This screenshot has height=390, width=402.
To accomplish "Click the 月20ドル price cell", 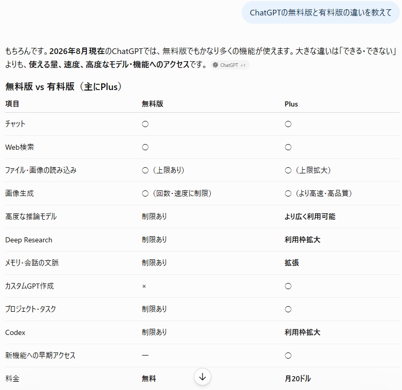I will click(x=298, y=379).
